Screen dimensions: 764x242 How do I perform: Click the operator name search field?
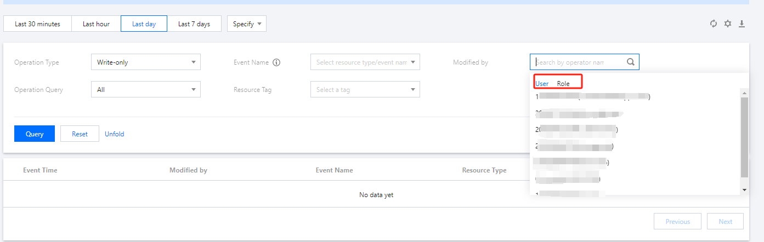coord(578,62)
